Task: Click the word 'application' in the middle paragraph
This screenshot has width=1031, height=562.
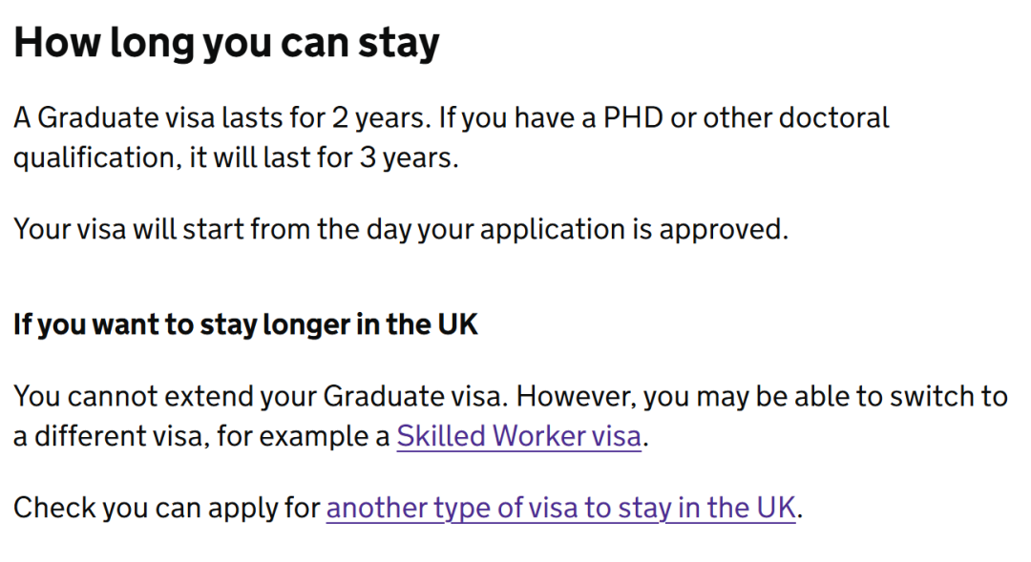Action: (553, 230)
